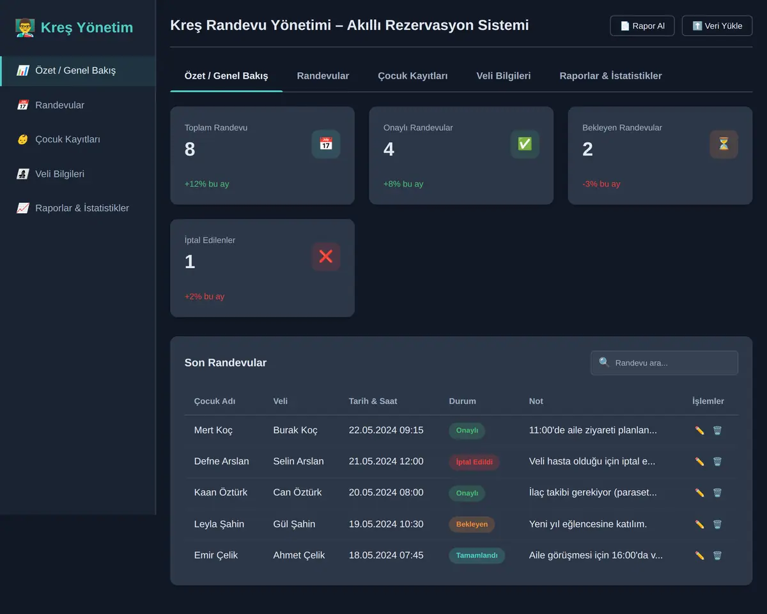The height and width of the screenshot is (614, 767).
Task: Click the pencil icon for Defne Arslan
Action: pyautogui.click(x=699, y=461)
